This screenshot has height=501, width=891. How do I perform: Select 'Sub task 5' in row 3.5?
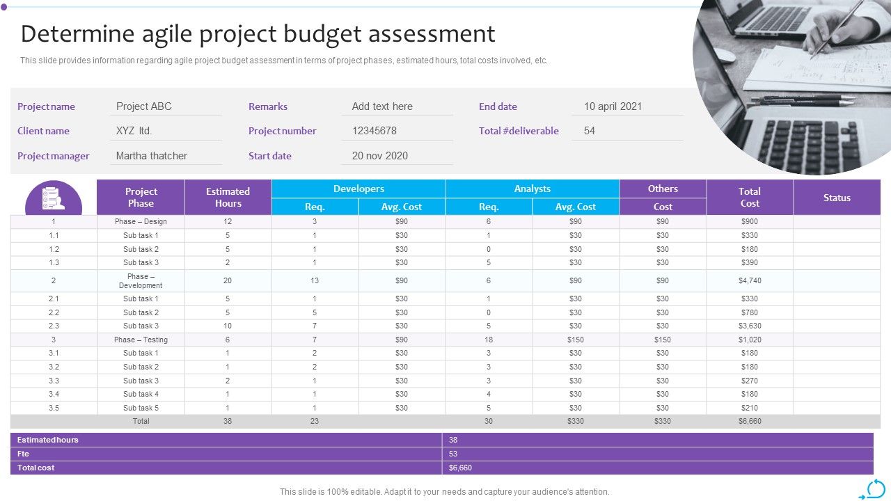pos(141,408)
